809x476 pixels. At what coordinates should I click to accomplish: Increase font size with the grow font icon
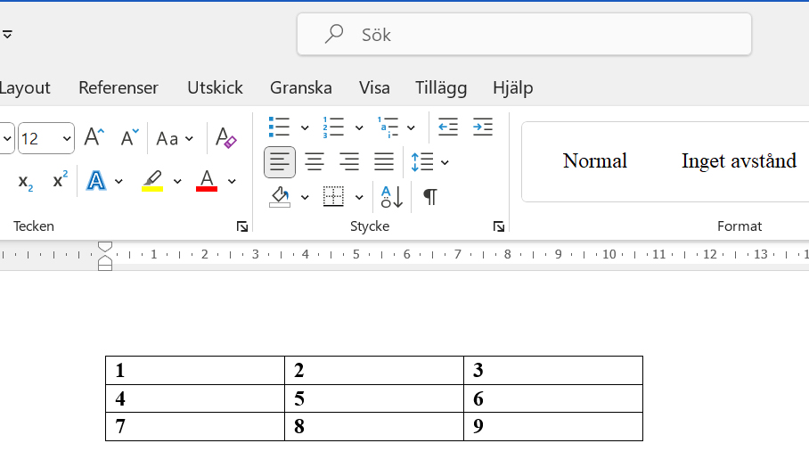click(94, 138)
